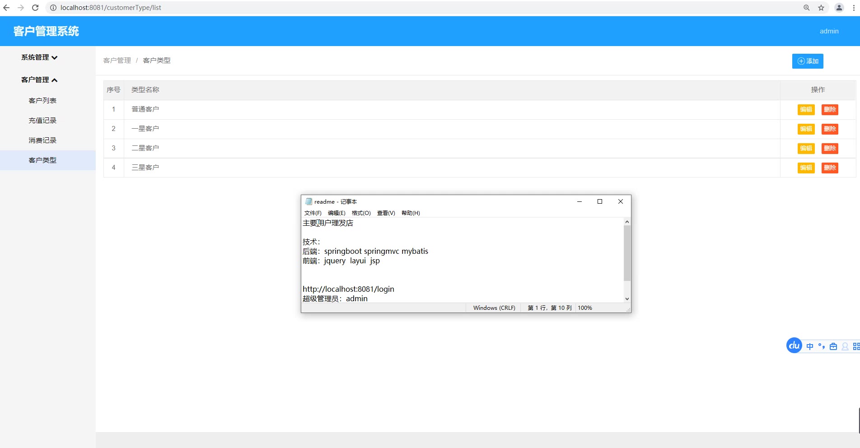The width and height of the screenshot is (860, 448).
Task: Click the Baidu input method 'du' logo
Action: (794, 345)
